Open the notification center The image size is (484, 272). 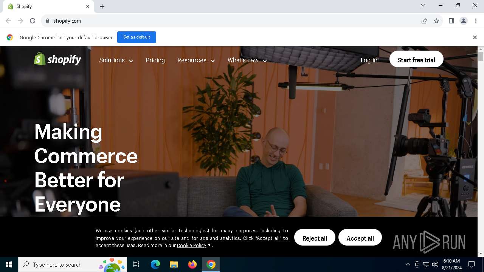coord(472,264)
